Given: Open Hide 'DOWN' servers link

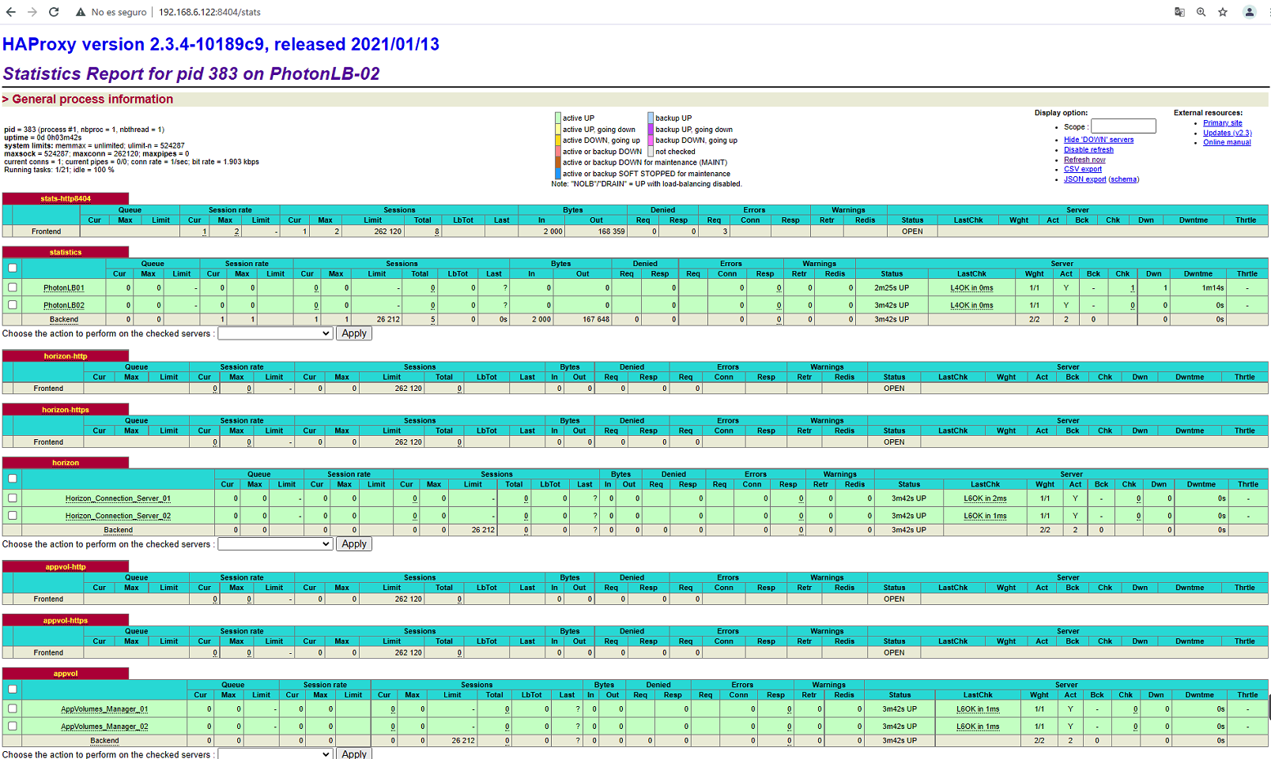Looking at the screenshot, I should coord(1099,140).
